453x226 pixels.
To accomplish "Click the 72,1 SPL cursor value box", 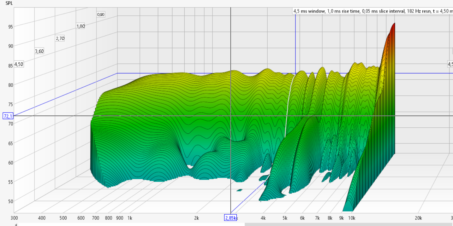I will pyautogui.click(x=7, y=116).
